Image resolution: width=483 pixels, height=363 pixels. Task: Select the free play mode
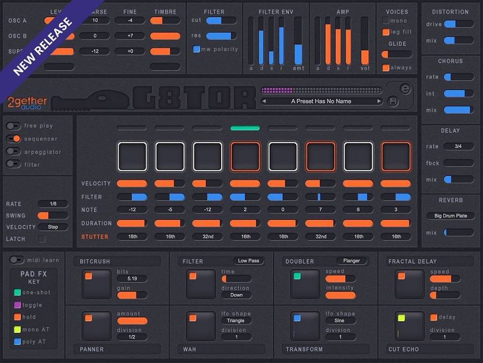14,126
